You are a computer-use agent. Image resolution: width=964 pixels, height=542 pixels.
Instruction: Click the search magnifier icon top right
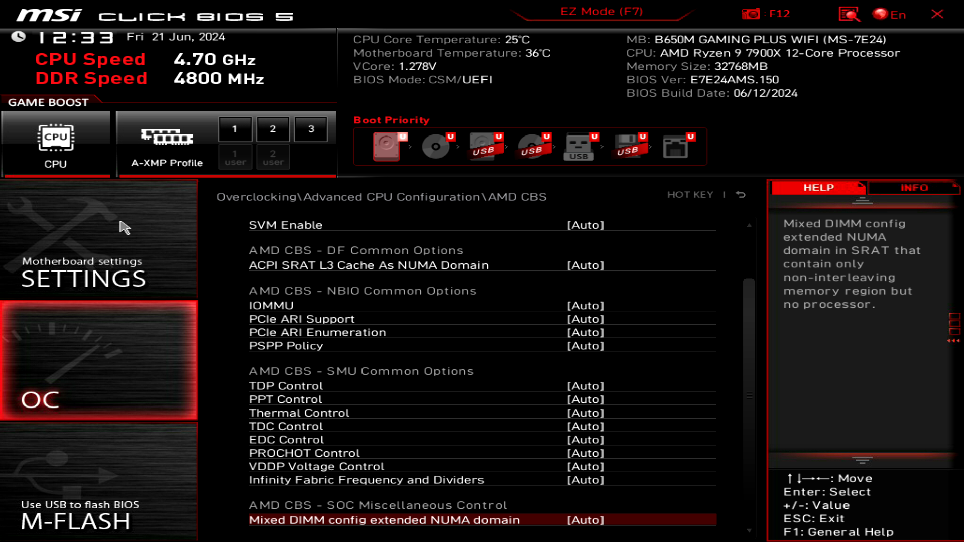pos(848,14)
